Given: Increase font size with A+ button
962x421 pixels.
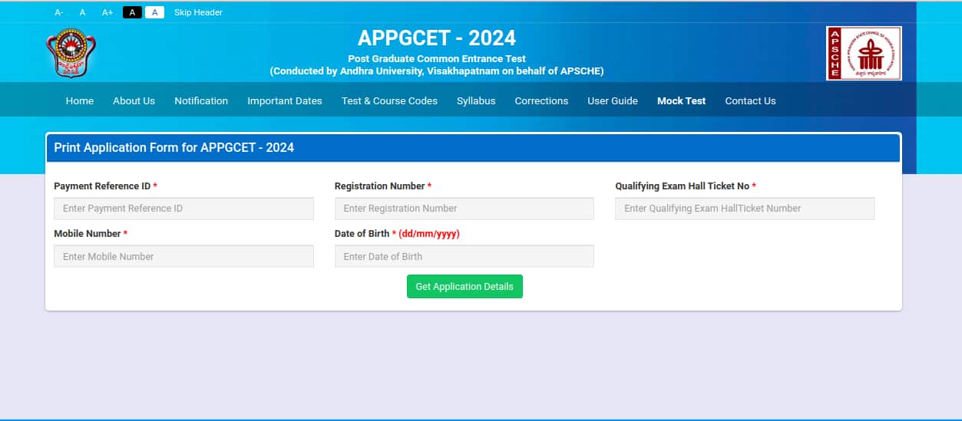Looking at the screenshot, I should (x=107, y=12).
